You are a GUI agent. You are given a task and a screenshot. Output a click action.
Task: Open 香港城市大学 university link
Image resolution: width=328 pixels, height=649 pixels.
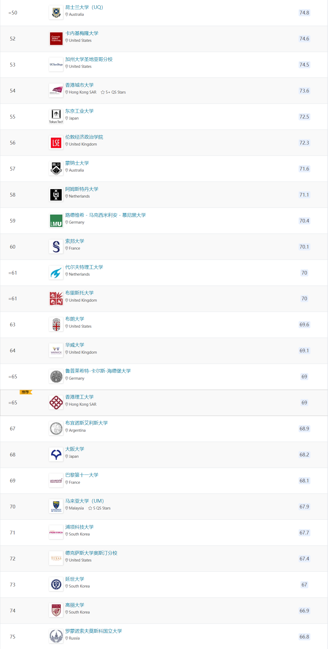[79, 85]
